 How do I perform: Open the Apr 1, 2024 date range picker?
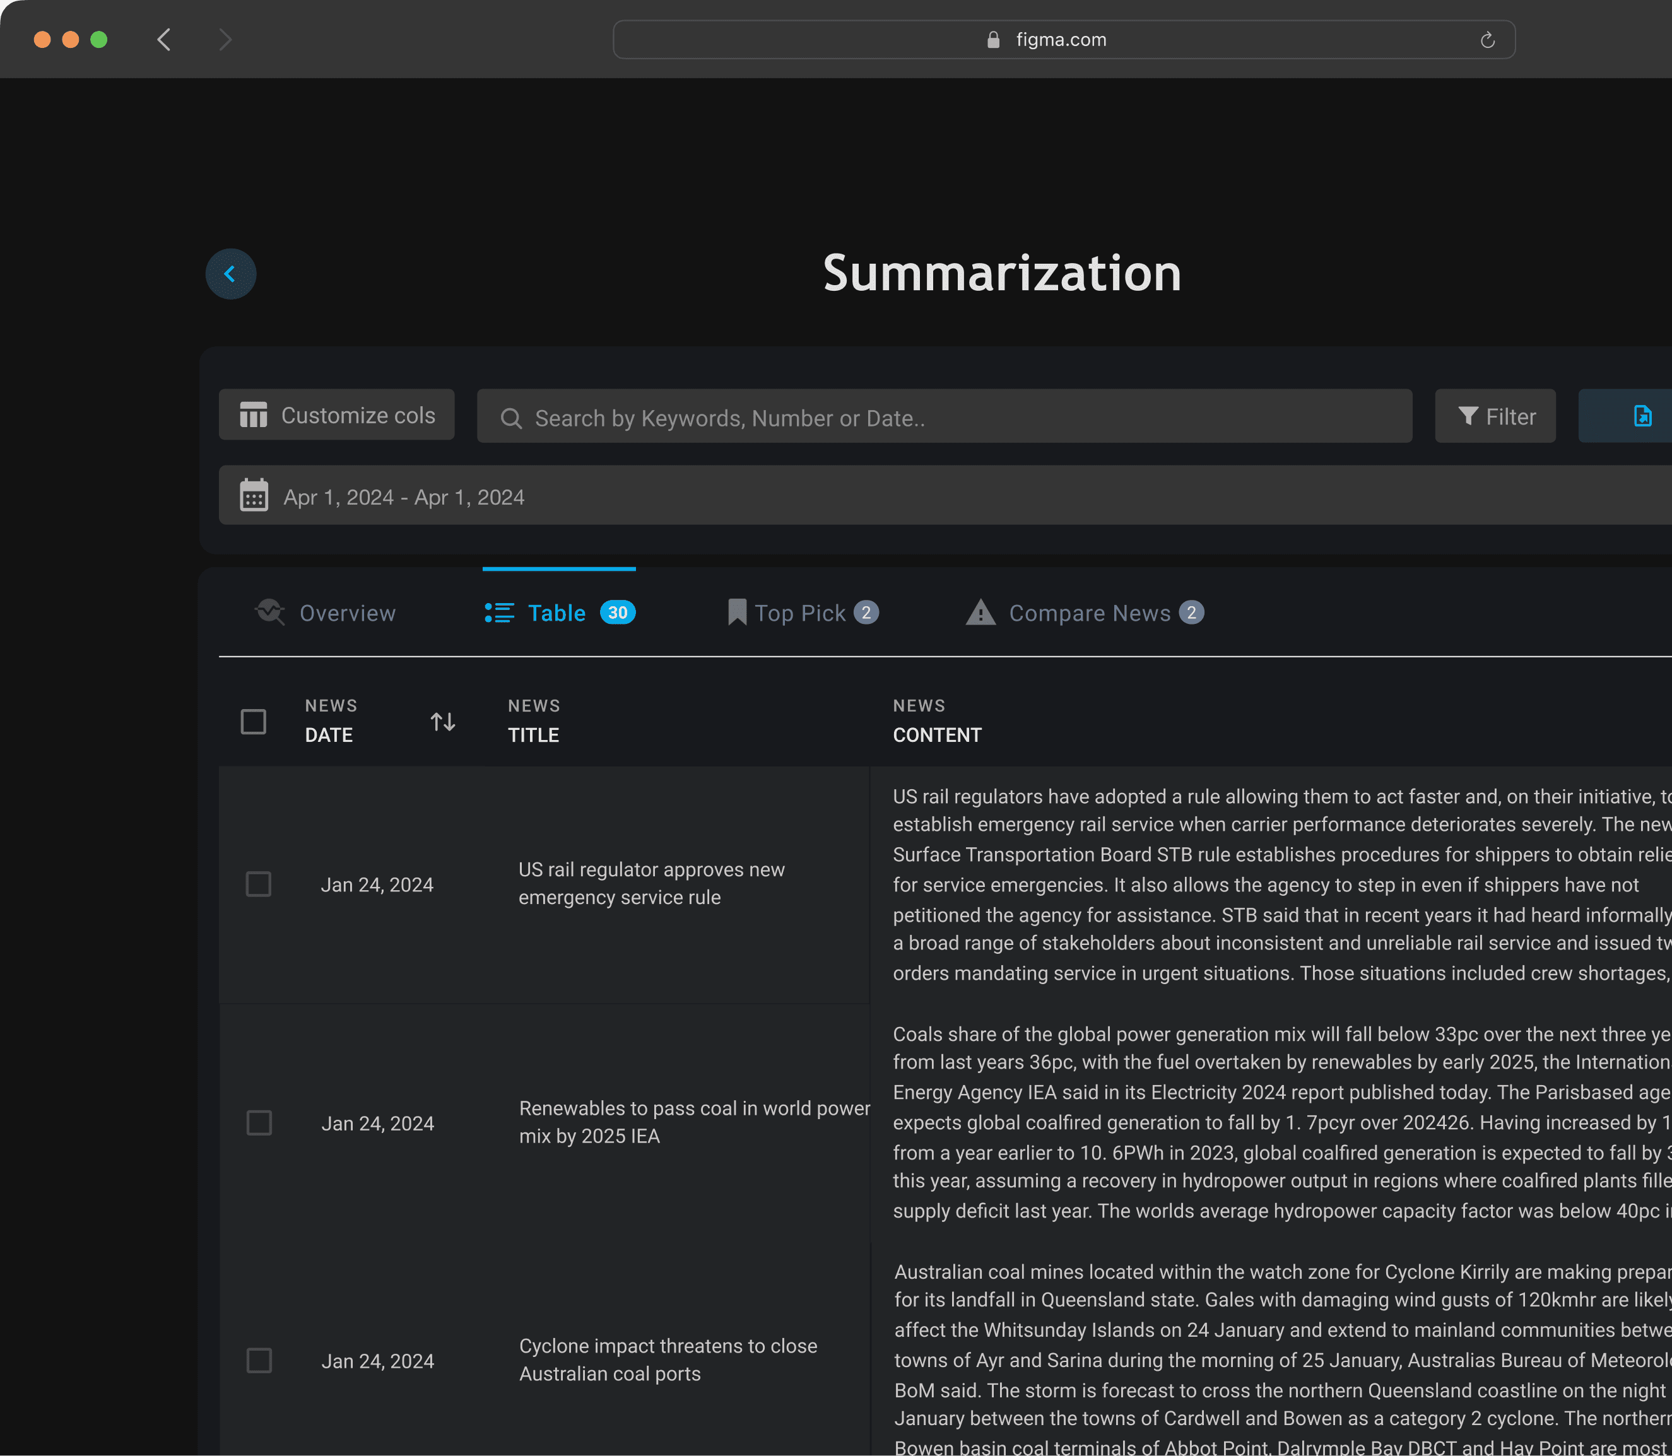click(x=404, y=497)
